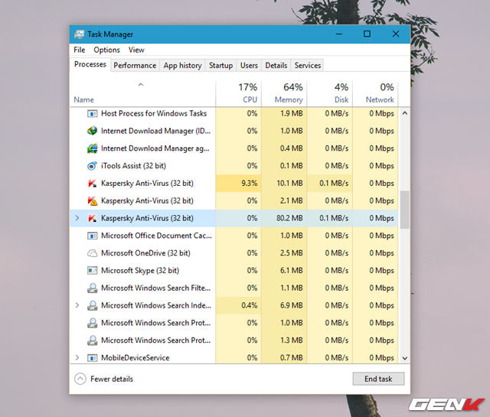Click the Microsoft Skype process icon
This screenshot has height=417, width=490.
coord(92,271)
